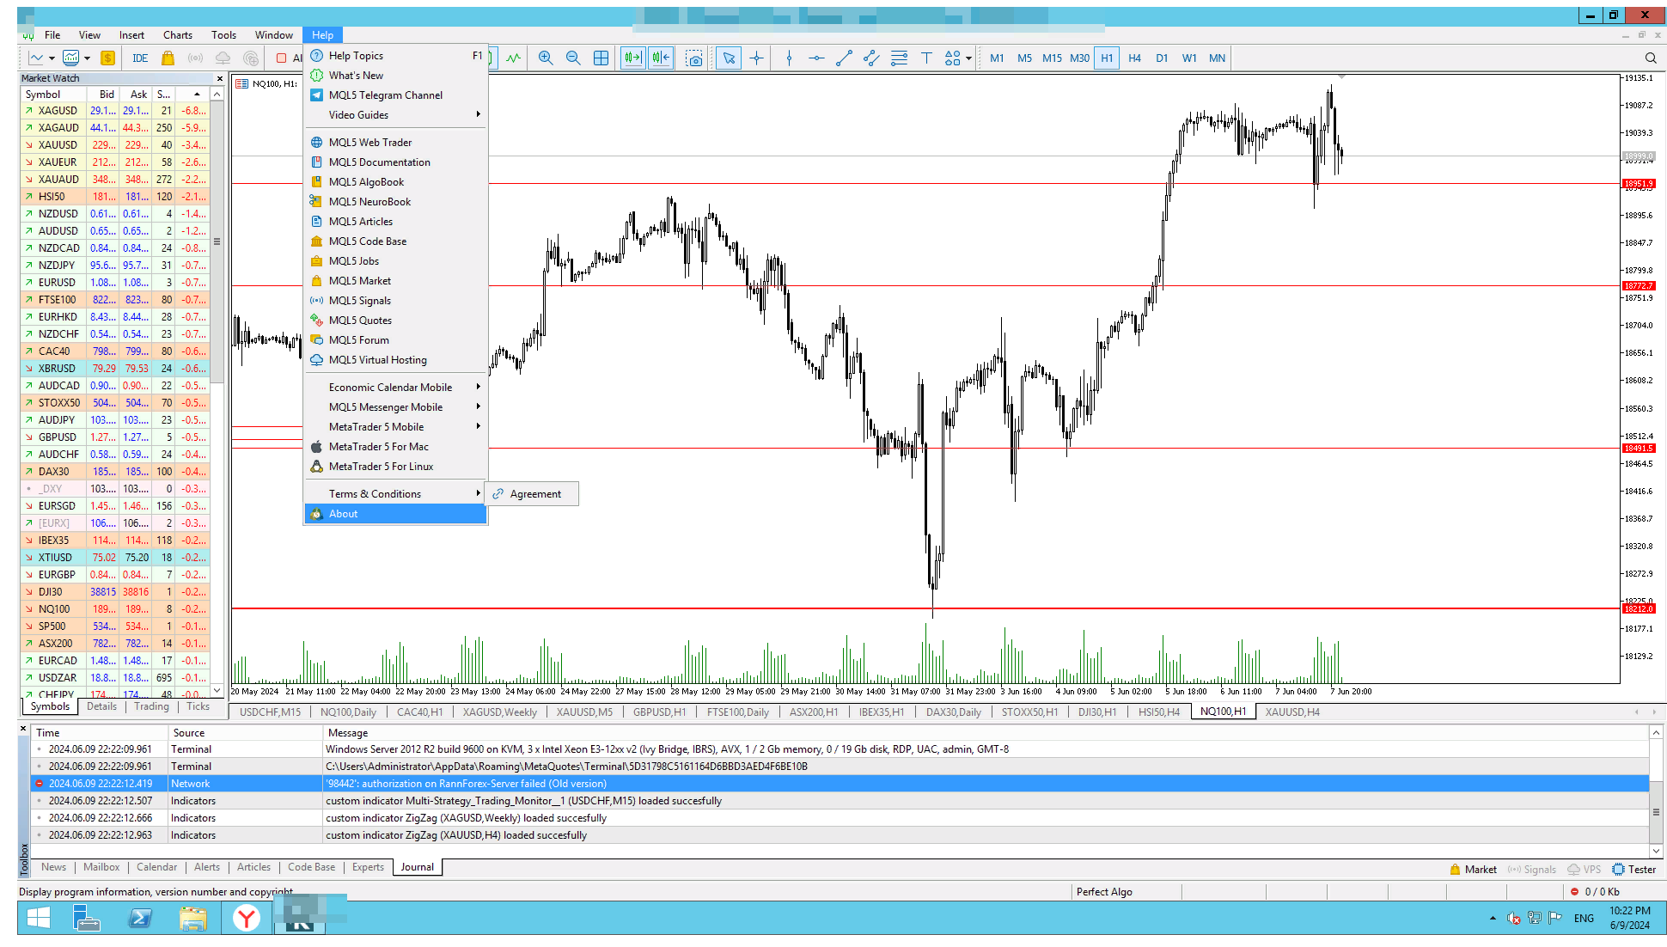Select the NQ100 symbol row

pyautogui.click(x=115, y=609)
